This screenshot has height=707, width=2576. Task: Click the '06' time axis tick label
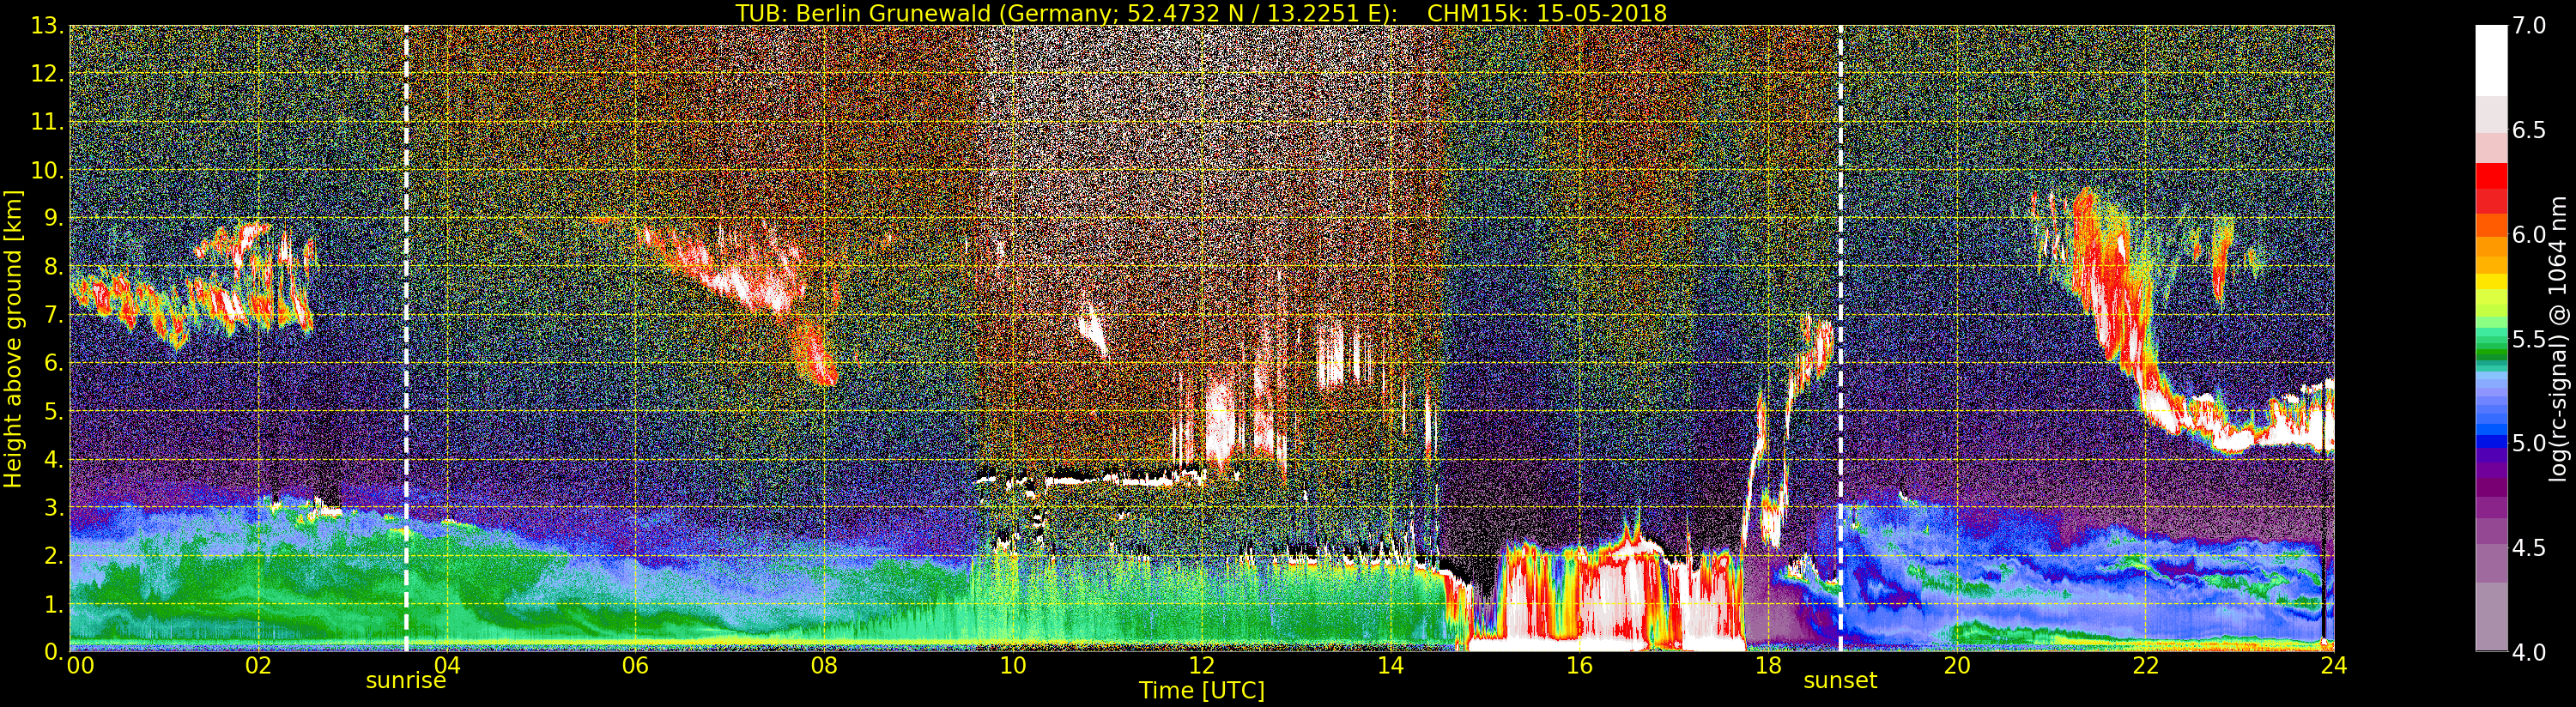[635, 665]
